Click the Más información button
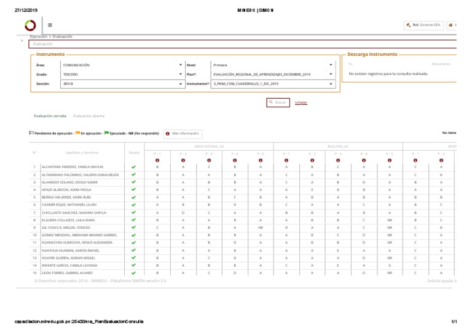 (183, 133)
